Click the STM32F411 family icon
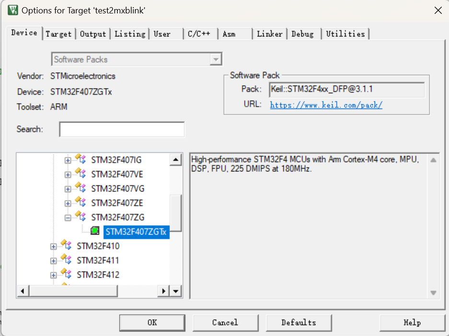 pyautogui.click(x=66, y=259)
